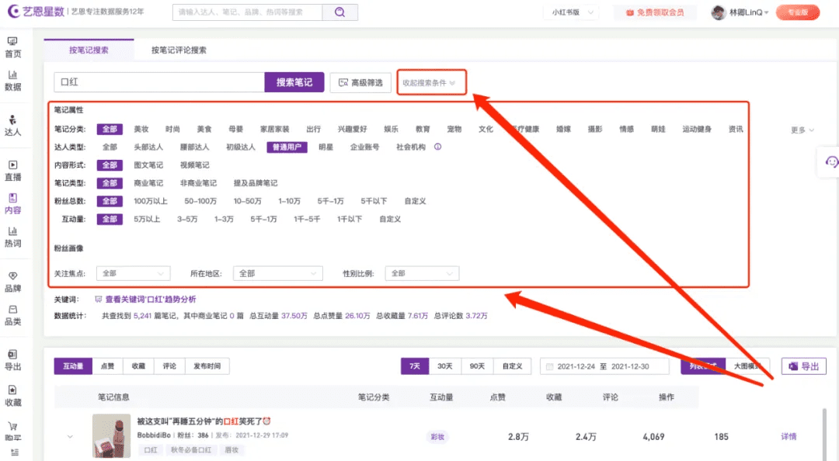
Task: Click the 搜索笔记 button
Action: click(x=294, y=82)
